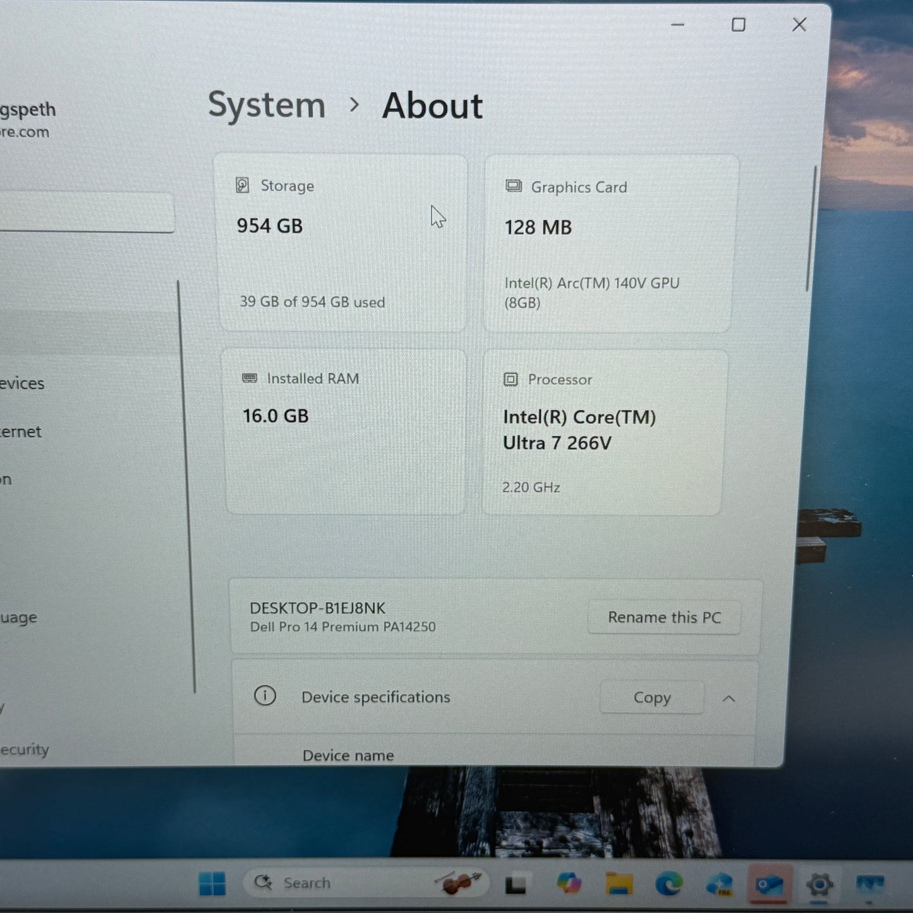
Task: Open Privacy & security settings
Action: click(x=24, y=749)
